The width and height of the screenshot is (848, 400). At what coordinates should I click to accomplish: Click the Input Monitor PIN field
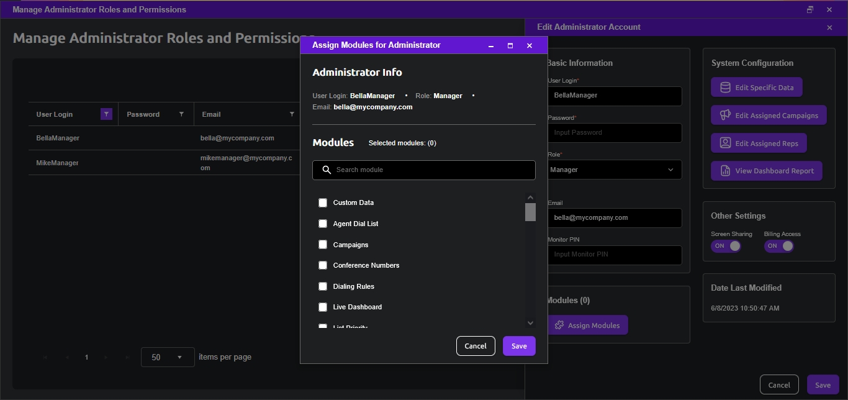coord(614,255)
